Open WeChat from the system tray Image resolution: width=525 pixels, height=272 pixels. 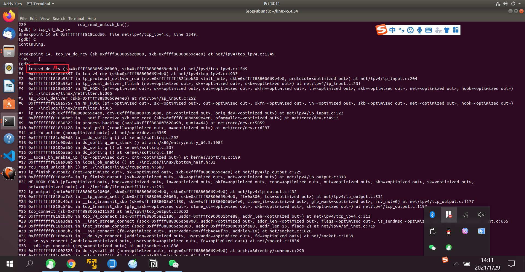click(433, 247)
